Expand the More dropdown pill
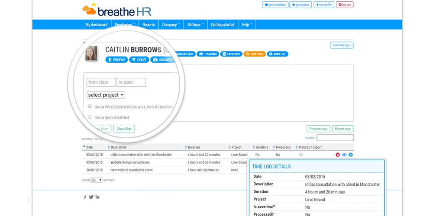 coord(278,54)
